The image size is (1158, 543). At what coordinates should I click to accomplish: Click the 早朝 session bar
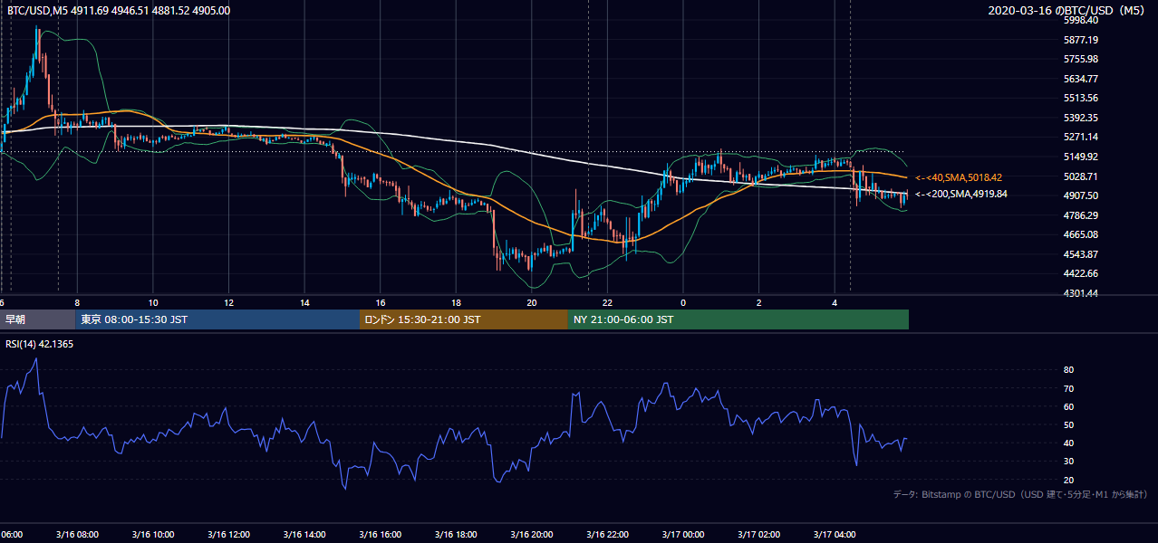pos(38,319)
